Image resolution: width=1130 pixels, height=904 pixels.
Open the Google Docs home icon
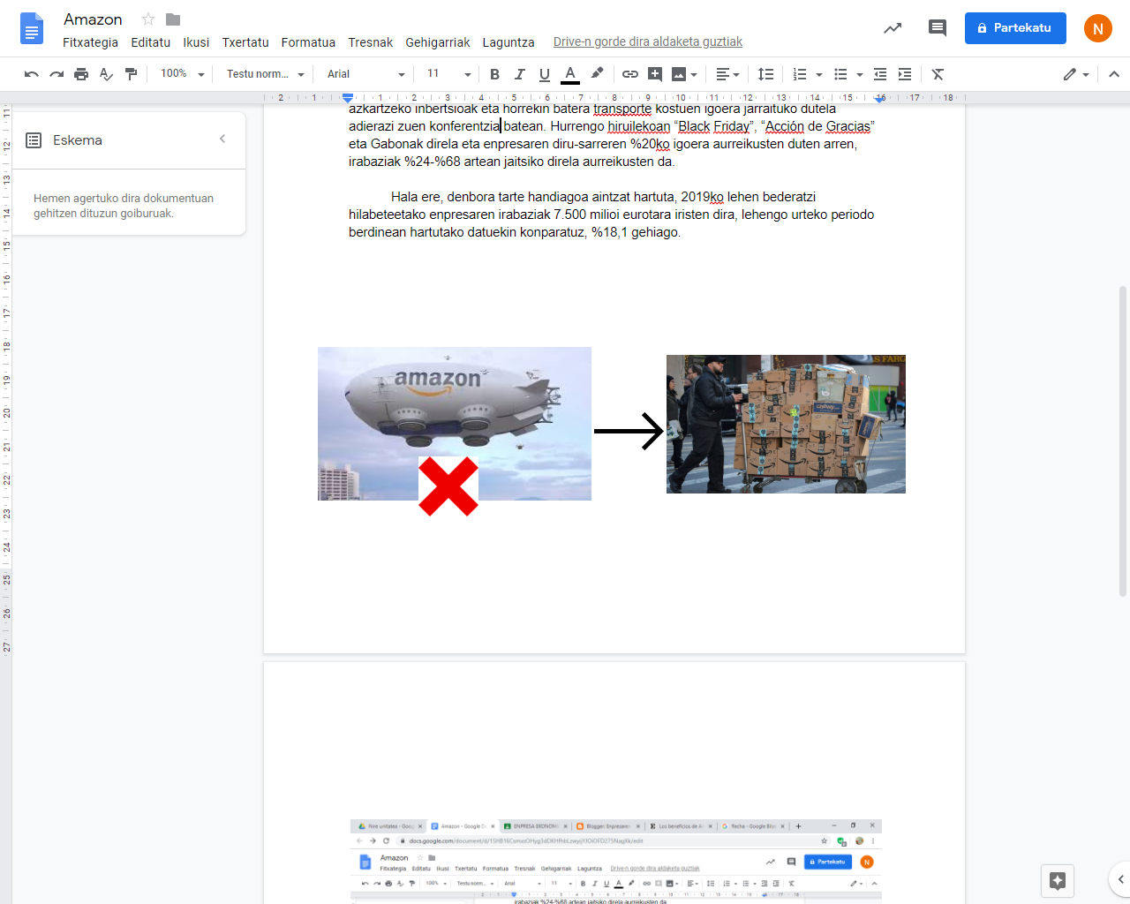[31, 28]
